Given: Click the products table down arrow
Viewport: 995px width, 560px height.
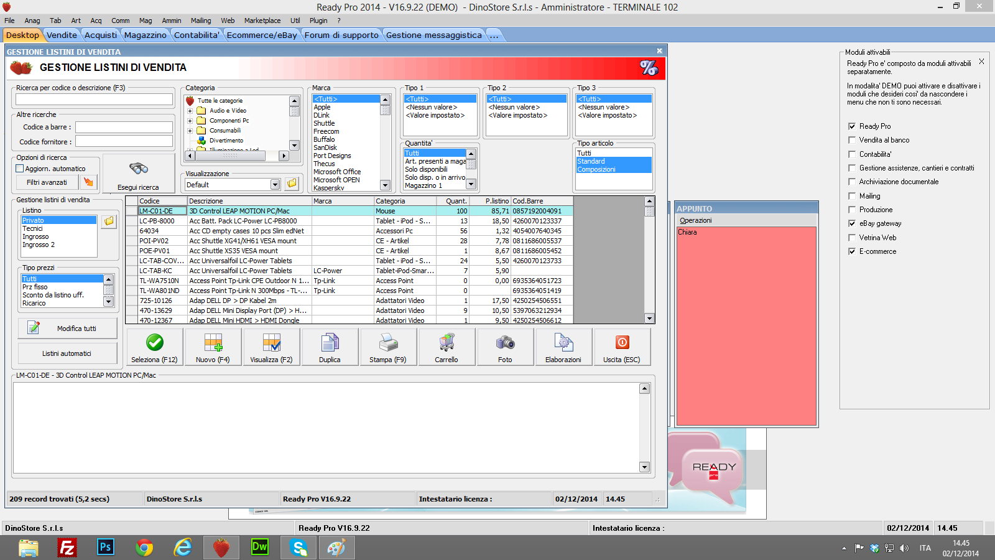Looking at the screenshot, I should coord(649,319).
